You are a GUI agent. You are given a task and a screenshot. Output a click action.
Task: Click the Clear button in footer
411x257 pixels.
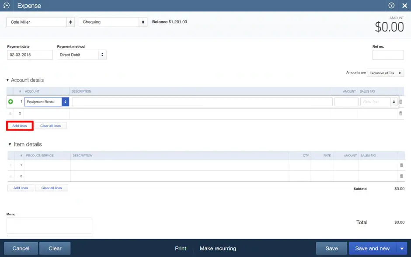[x=55, y=248]
